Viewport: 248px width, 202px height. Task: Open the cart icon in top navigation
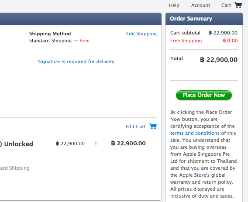pyautogui.click(x=238, y=5)
